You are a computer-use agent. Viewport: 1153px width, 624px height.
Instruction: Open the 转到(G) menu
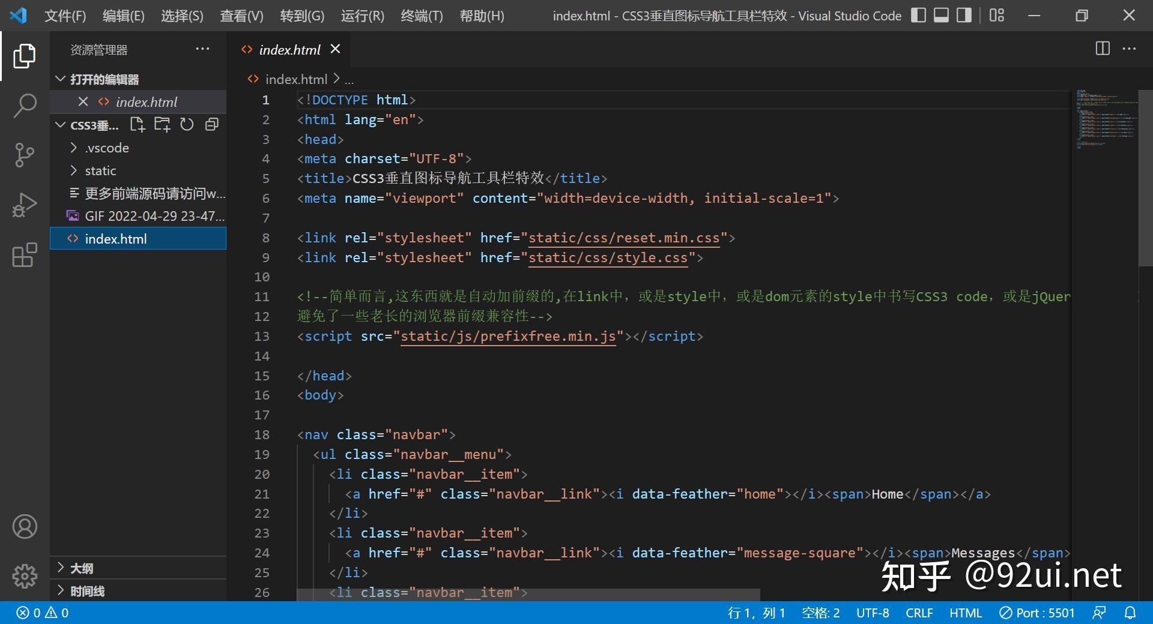click(x=302, y=16)
